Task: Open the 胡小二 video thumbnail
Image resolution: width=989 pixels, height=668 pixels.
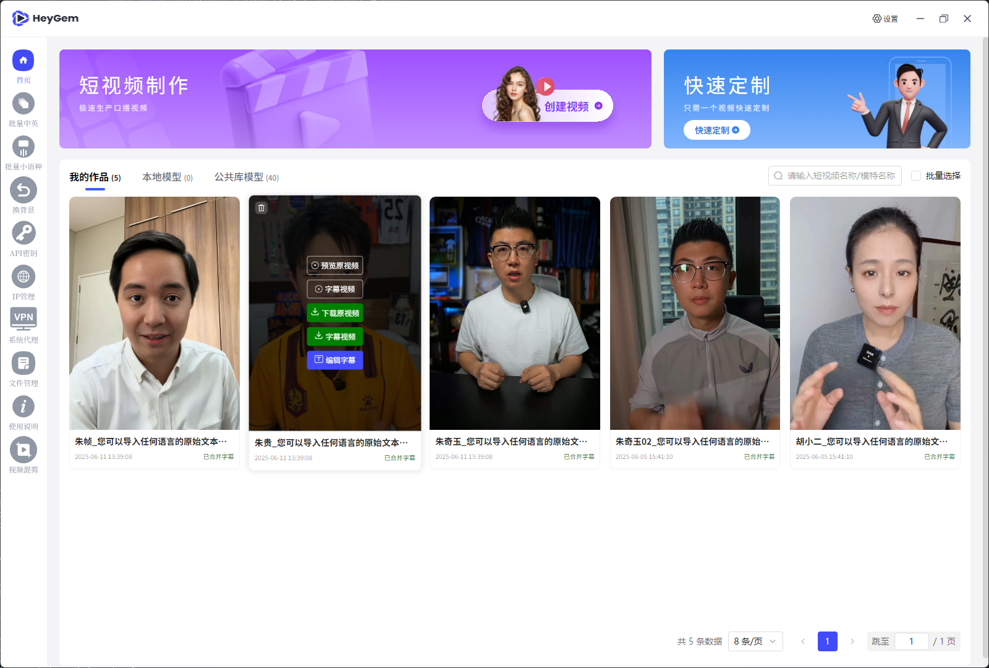Action: coord(875,313)
